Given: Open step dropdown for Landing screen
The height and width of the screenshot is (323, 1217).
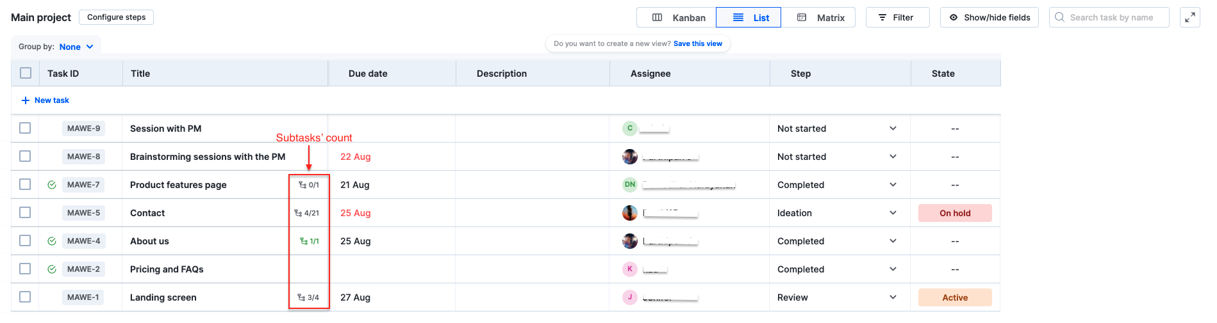Looking at the screenshot, I should point(893,297).
